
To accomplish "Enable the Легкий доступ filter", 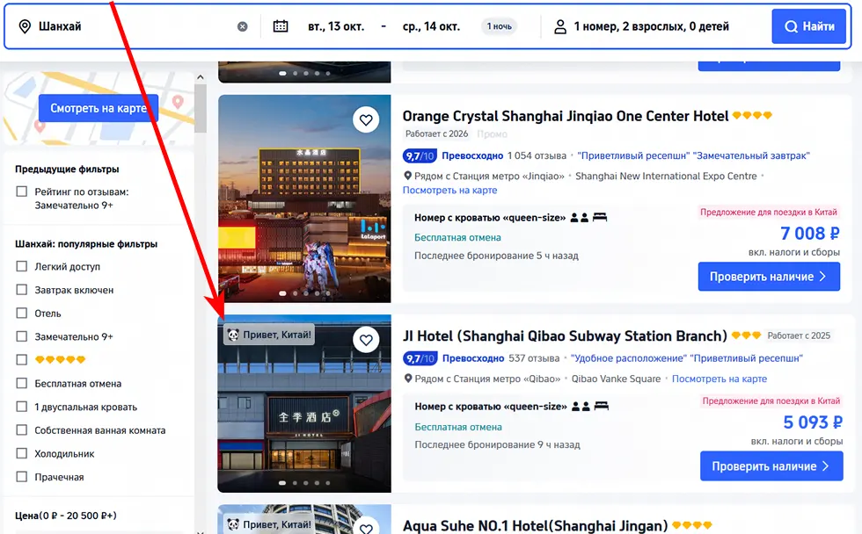I will click(21, 266).
